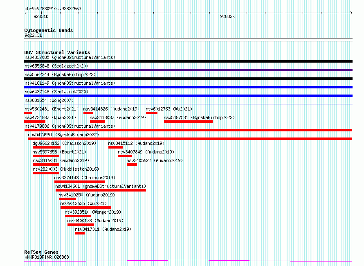Open nsv831654 Wong2007 variant

click(x=49, y=100)
